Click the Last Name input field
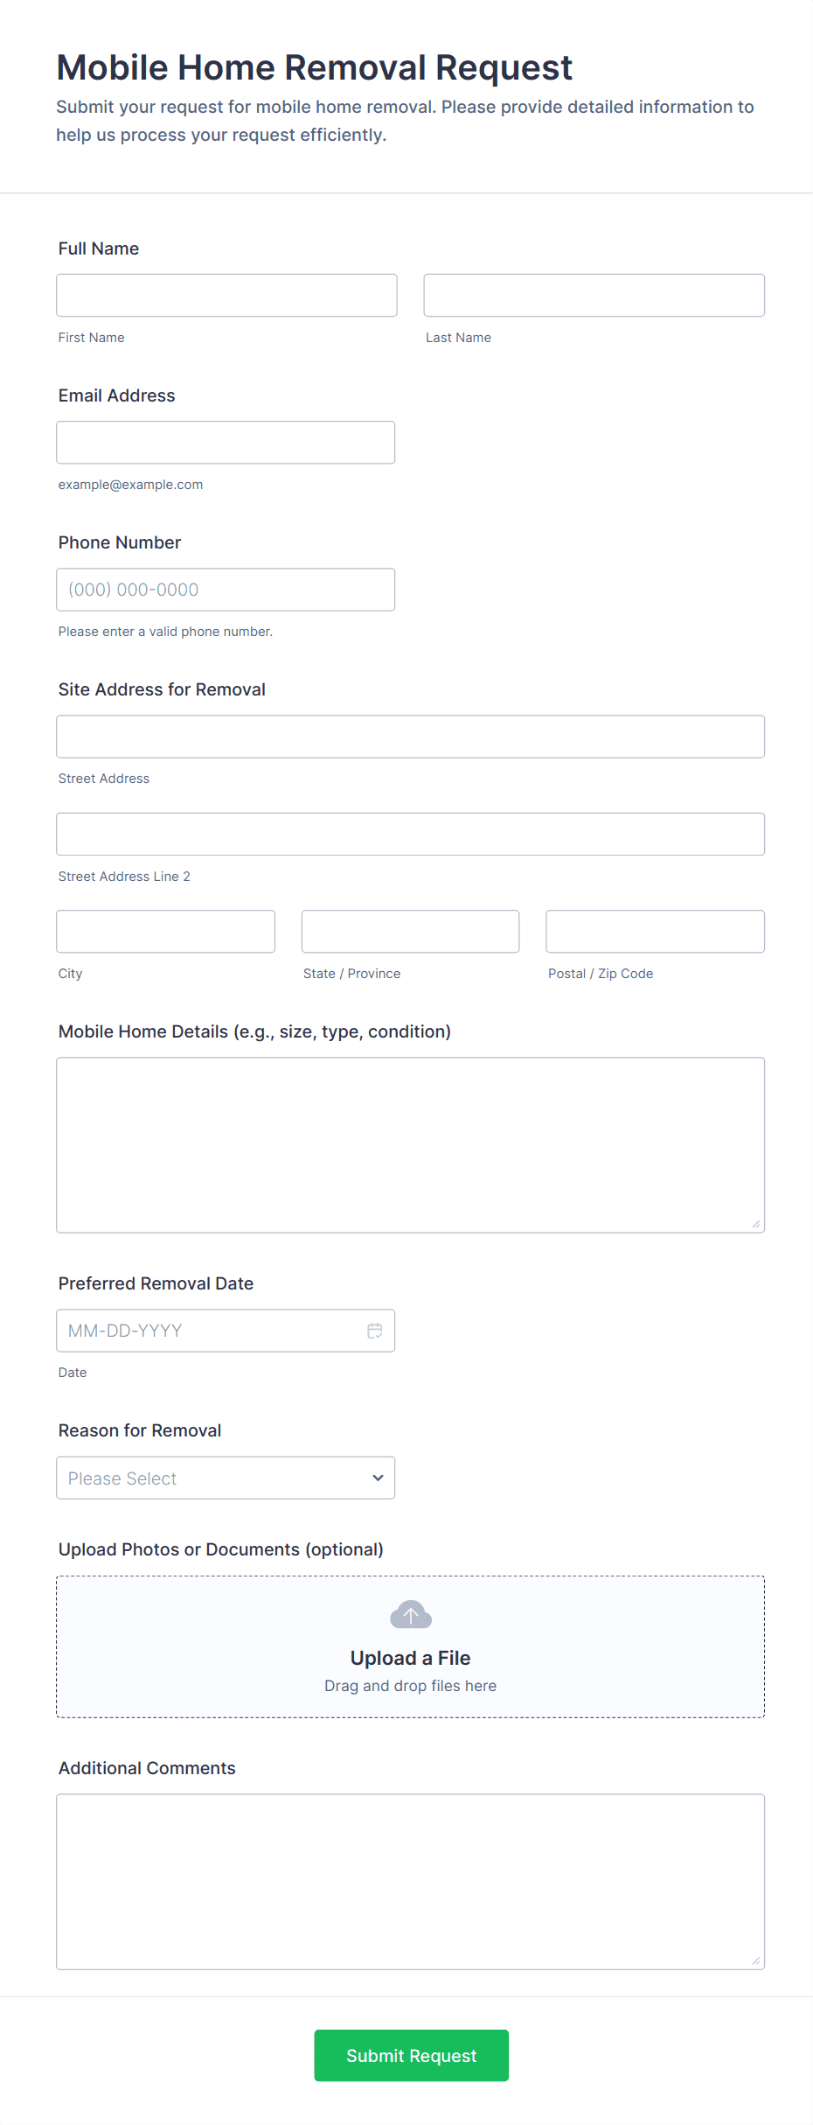The width and height of the screenshot is (813, 2125). (x=594, y=295)
